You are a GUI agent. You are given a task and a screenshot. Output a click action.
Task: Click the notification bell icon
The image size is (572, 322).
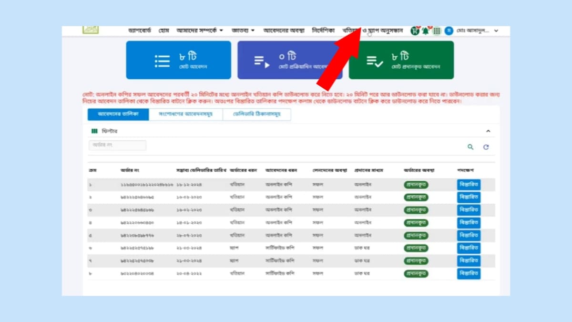pyautogui.click(x=425, y=31)
